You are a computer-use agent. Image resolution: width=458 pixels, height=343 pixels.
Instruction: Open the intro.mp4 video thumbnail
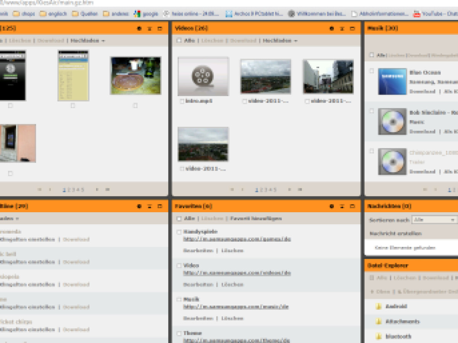pos(203,76)
